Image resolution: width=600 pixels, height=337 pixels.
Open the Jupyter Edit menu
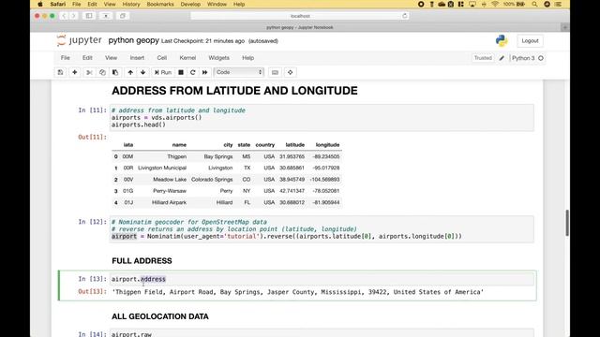87,58
